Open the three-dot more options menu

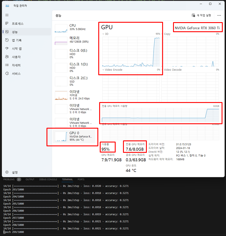(x=219, y=15)
